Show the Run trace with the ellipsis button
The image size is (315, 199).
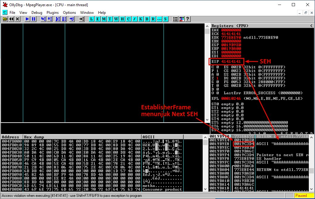click(159, 19)
